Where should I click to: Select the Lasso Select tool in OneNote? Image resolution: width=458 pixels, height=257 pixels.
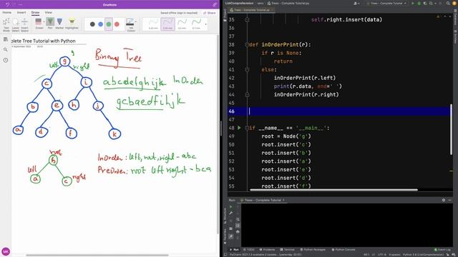coord(16,25)
